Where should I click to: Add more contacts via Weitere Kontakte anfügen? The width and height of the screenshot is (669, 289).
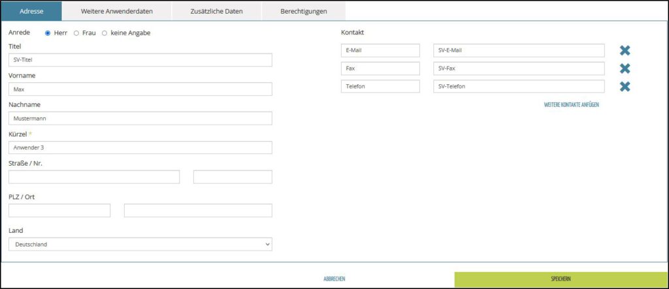[x=571, y=104]
